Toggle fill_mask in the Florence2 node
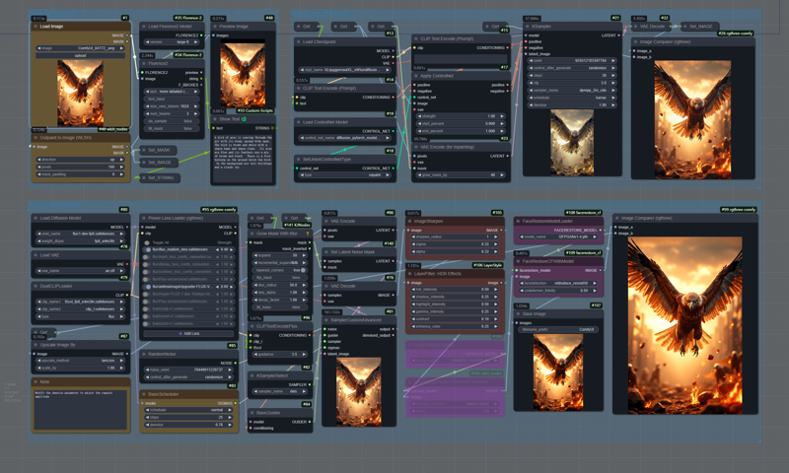This screenshot has height=473, width=789. click(172, 129)
